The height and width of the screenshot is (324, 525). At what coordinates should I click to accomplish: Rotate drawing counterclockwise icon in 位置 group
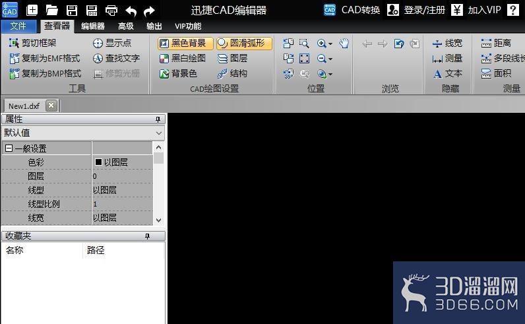(x=288, y=44)
